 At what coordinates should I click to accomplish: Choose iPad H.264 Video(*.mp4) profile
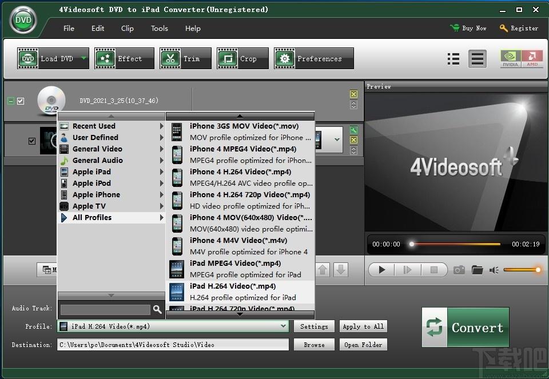click(x=241, y=292)
